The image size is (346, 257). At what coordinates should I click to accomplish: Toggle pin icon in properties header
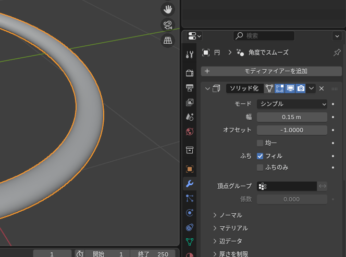pos(337,53)
